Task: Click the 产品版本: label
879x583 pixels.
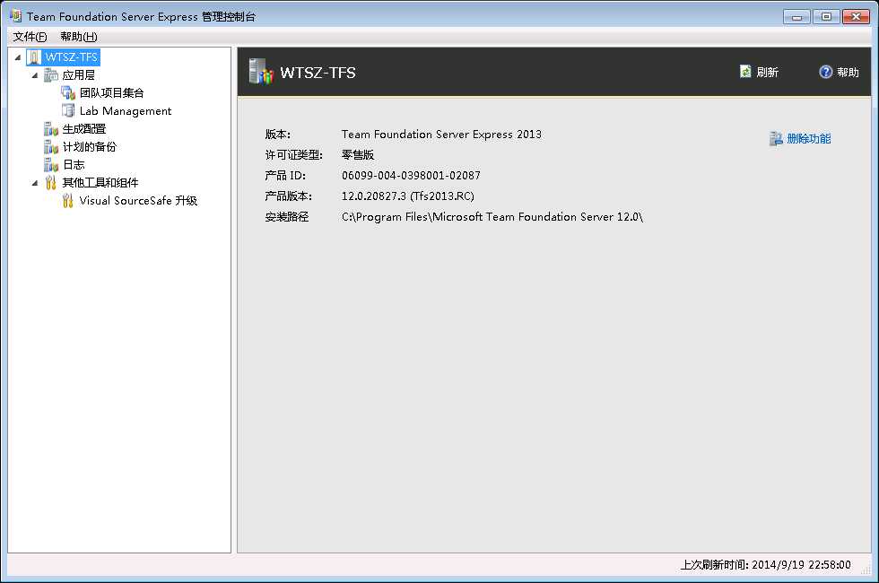Action: pyautogui.click(x=288, y=196)
